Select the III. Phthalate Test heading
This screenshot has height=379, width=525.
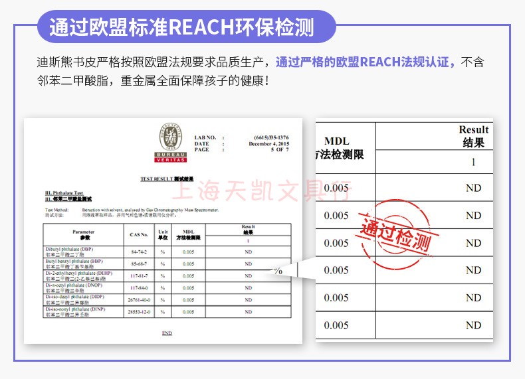tap(64, 193)
